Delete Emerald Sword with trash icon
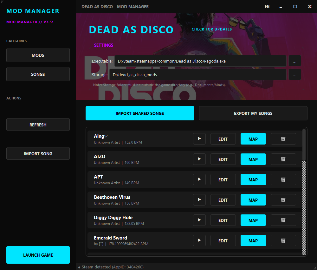 (x=283, y=240)
